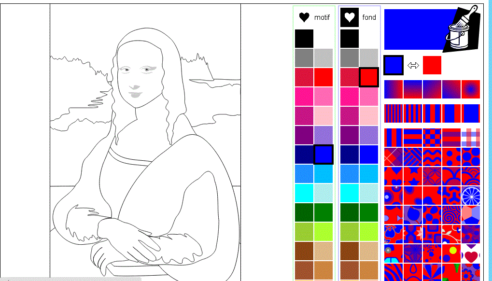Pick selected bright blue in motif palette

(323, 155)
